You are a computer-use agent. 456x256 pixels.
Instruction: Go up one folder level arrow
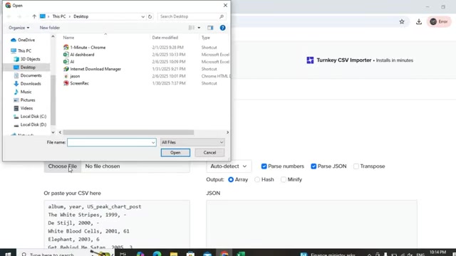point(34,16)
